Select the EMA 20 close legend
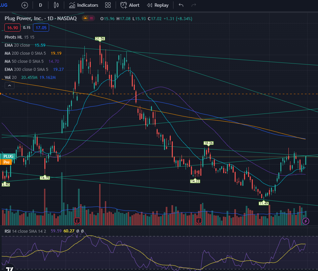The width and height of the screenshot is (318, 271). (17, 45)
